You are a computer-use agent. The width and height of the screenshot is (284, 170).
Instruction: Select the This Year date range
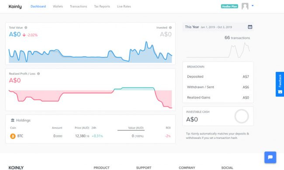point(192,27)
